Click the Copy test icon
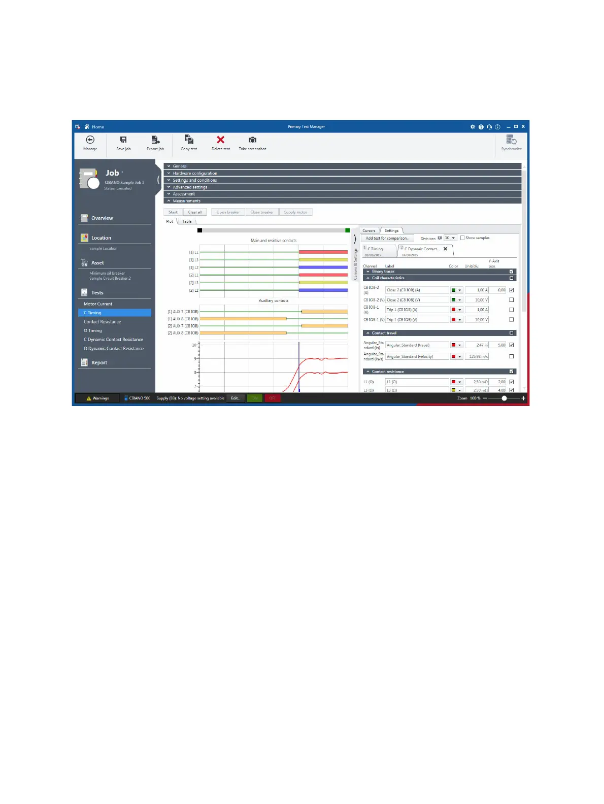 (189, 139)
